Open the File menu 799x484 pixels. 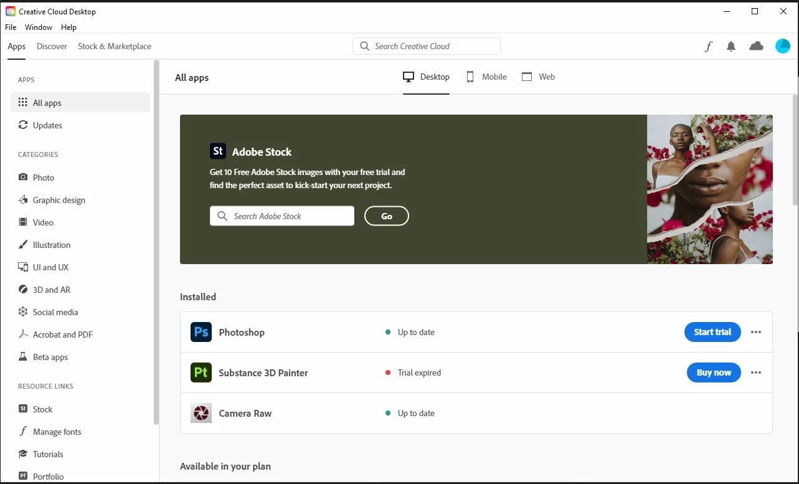[x=11, y=27]
